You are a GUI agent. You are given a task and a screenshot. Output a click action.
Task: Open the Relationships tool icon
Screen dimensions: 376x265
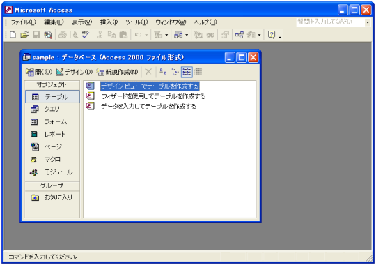pyautogui.click(x=239, y=35)
